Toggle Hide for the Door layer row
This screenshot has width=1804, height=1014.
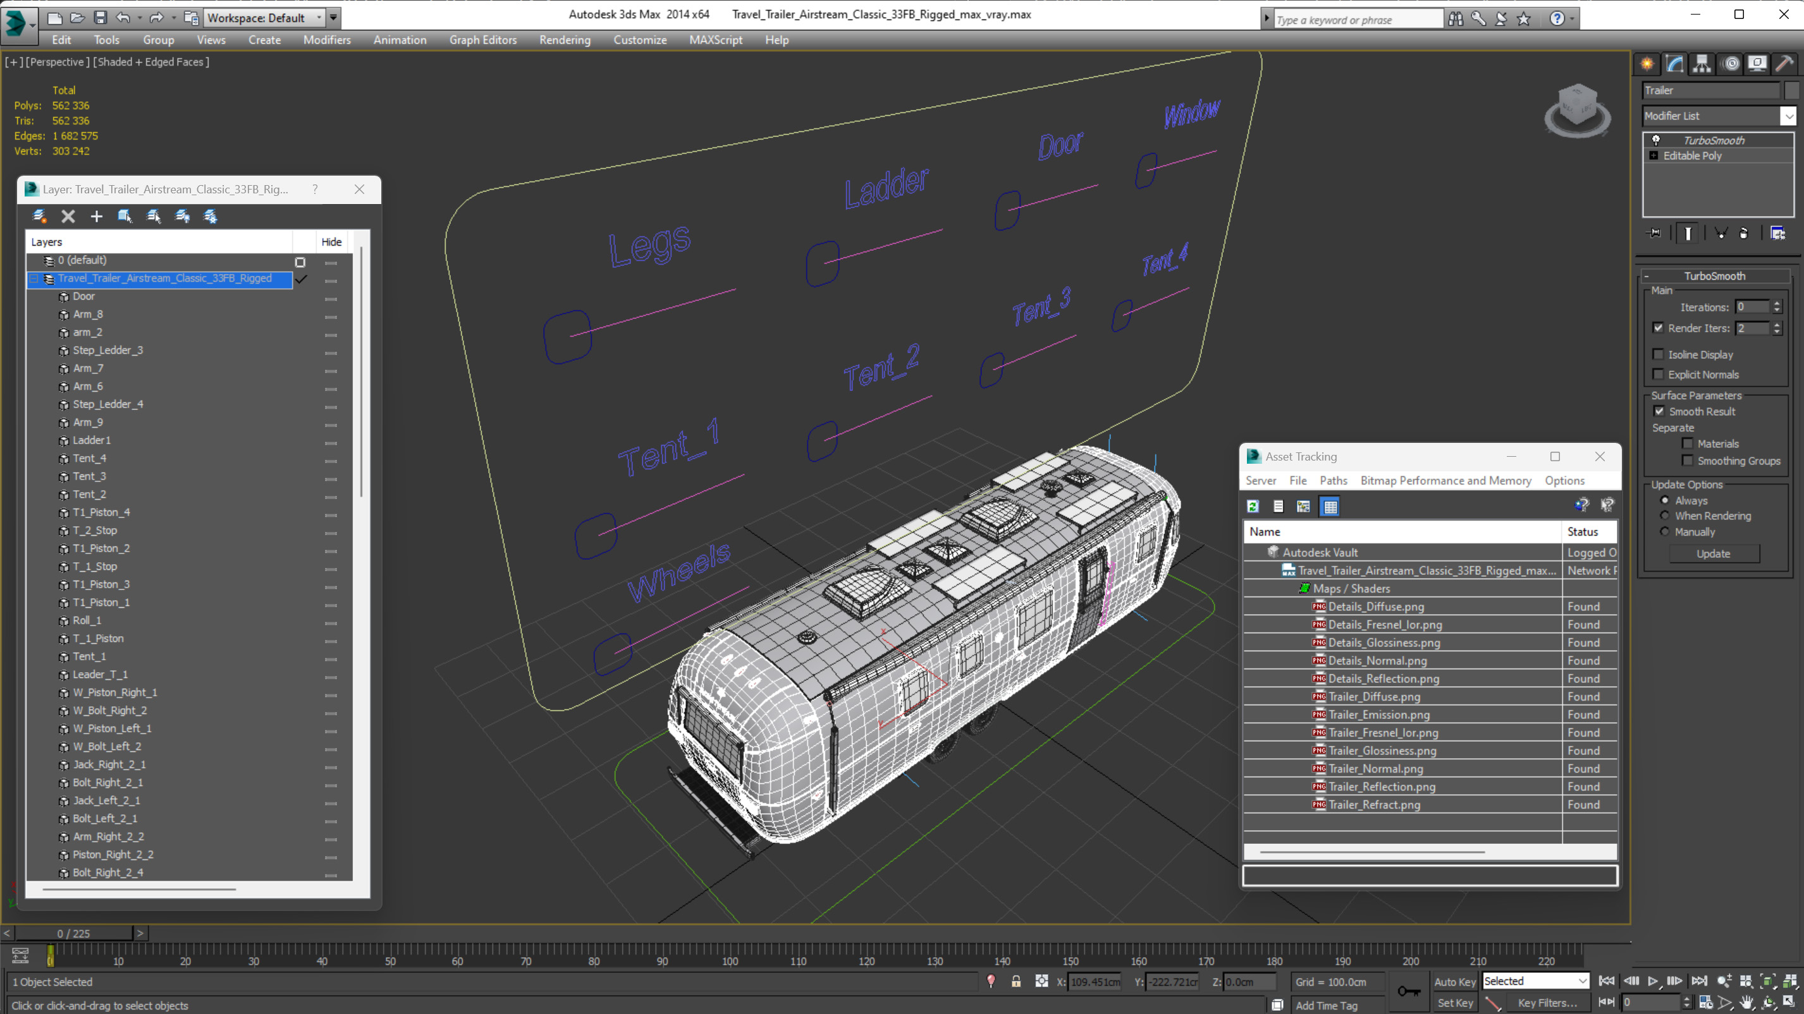coord(331,299)
